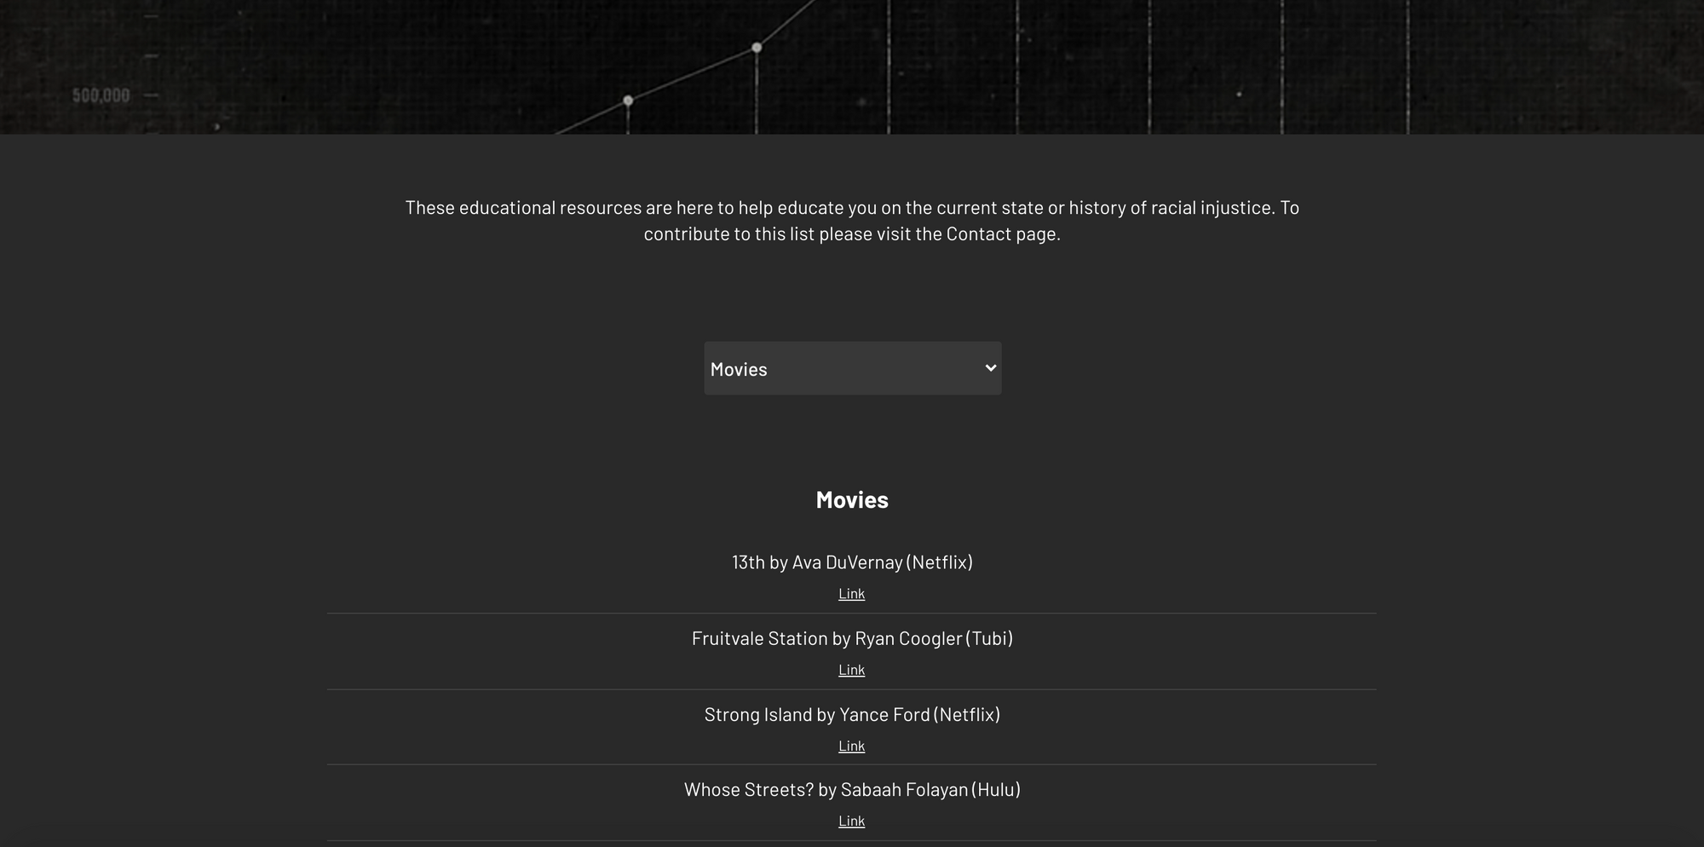
Task: Click the bold Movies section heading
Action: coord(852,500)
